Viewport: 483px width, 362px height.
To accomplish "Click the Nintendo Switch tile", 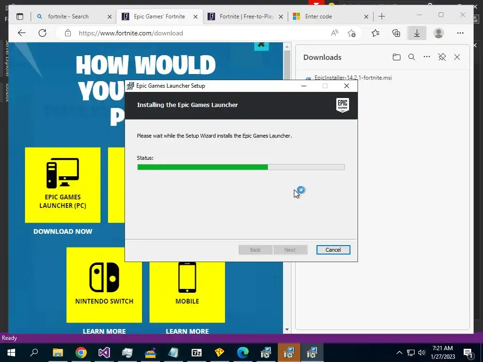I will click(104, 285).
